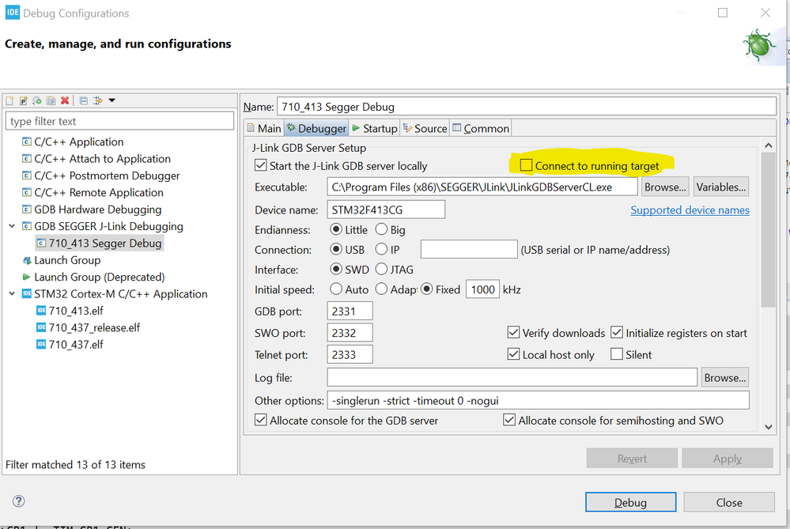
Task: Toggle Allocate console for semihosting and SWO
Action: point(509,420)
